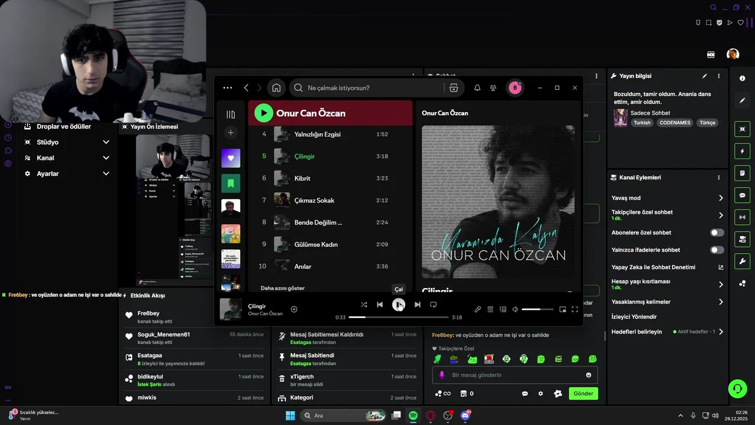Click the Windows Start button
Screen dimensions: 755x425
[290, 416]
